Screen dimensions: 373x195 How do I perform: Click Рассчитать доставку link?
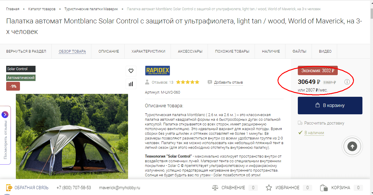324,123
